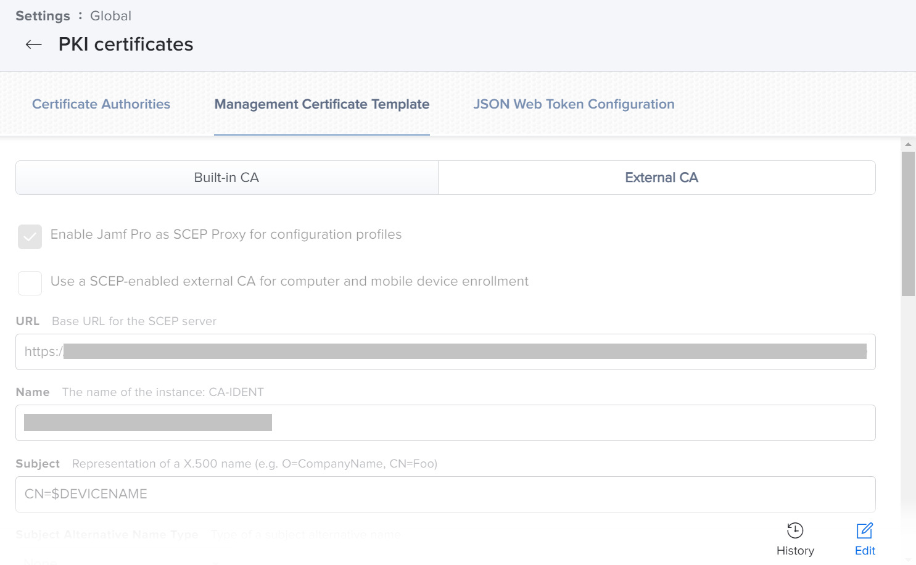Viewport: 916px width, 565px height.
Task: Choose the External CA segment
Action: point(657,178)
